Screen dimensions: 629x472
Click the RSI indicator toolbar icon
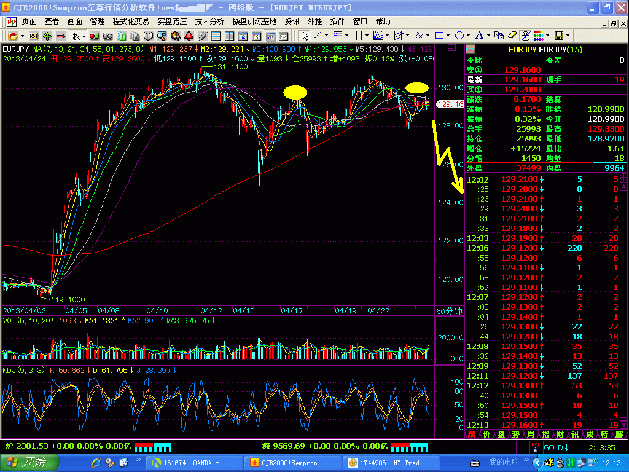pyautogui.click(x=34, y=36)
